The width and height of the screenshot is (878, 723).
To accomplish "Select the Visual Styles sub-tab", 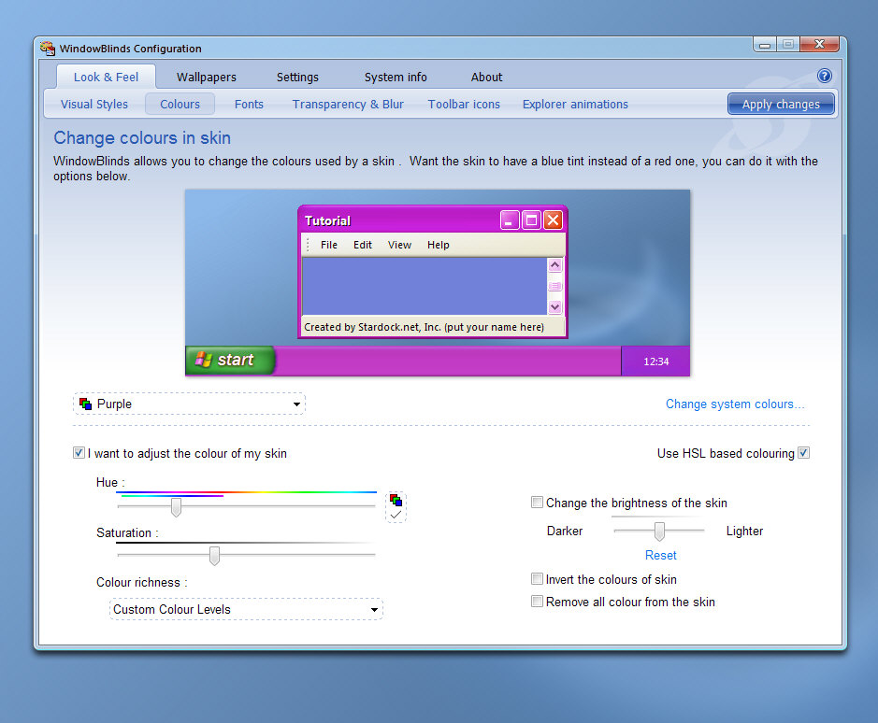I will point(94,104).
